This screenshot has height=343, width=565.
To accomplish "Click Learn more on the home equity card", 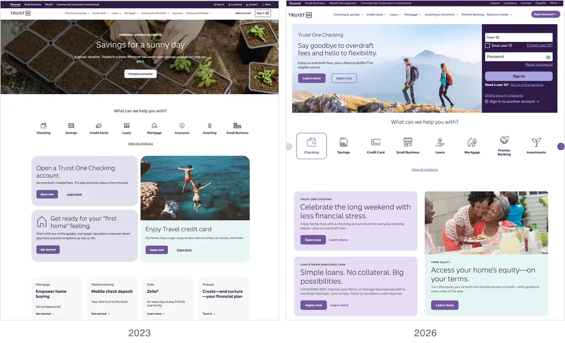I will click(445, 305).
